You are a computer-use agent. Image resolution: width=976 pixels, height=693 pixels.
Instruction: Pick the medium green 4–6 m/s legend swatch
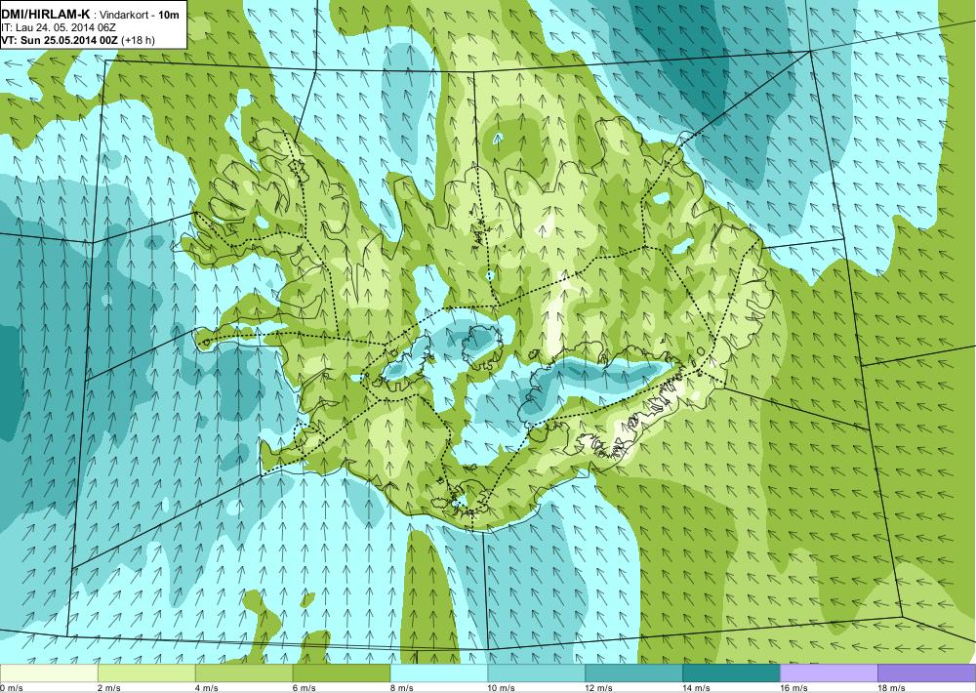click(x=244, y=673)
